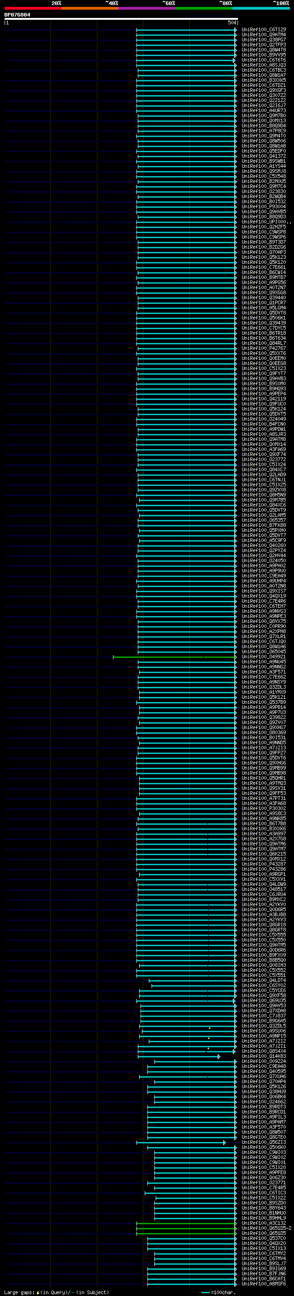This screenshot has width=294, height=1296.
Task: Click hit label UniRef100_Q506K0
Action: pos(264,1147)
